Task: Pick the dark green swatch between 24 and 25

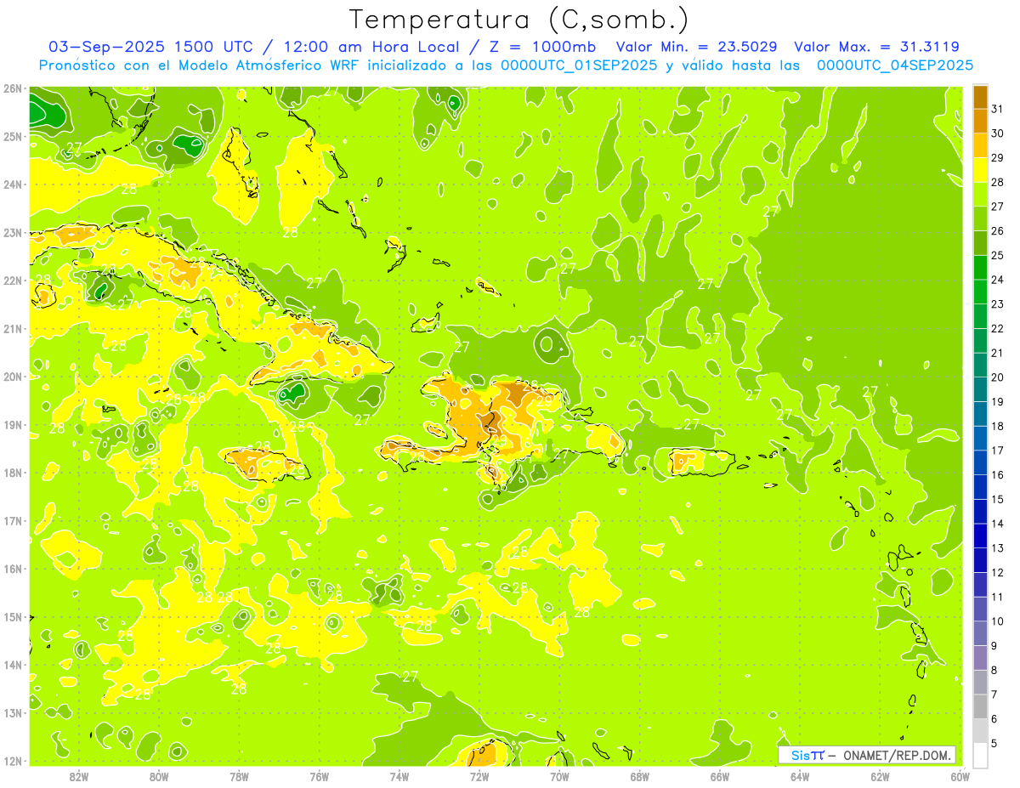Action: [980, 268]
